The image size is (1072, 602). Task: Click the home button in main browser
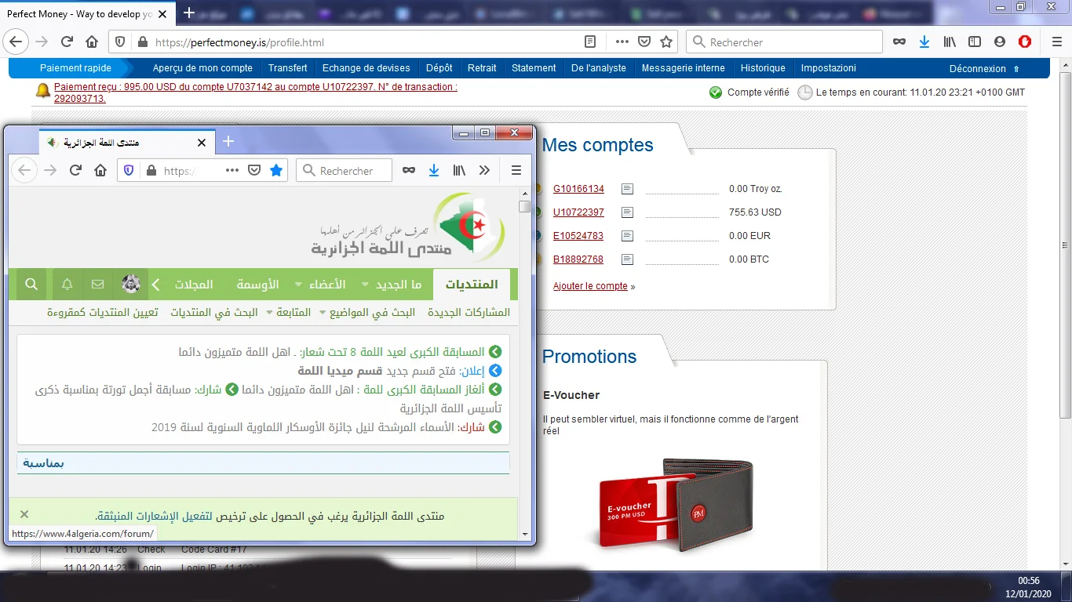click(92, 42)
